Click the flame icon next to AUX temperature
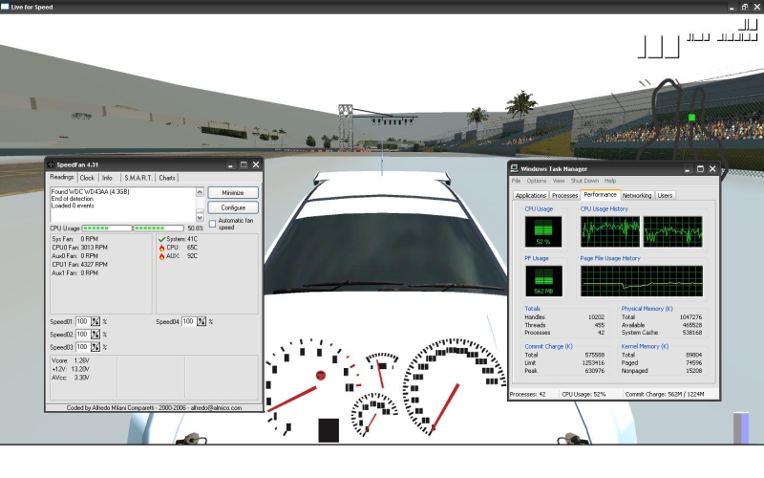The height and width of the screenshot is (478, 764). 161,256
